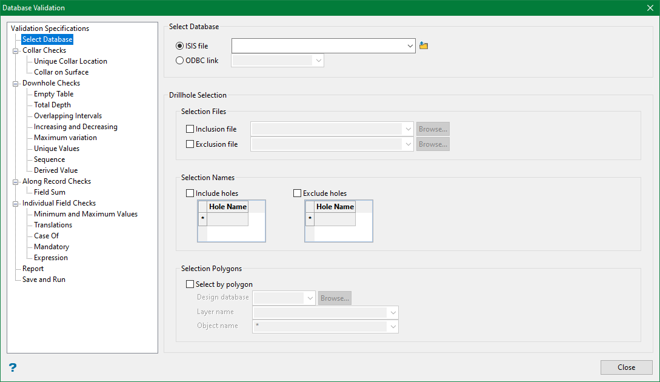Go to Save and Run section
660x382 pixels.
[x=44, y=280]
